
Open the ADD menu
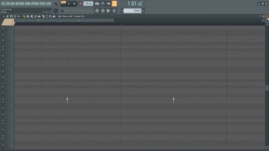[x=13, y=3]
